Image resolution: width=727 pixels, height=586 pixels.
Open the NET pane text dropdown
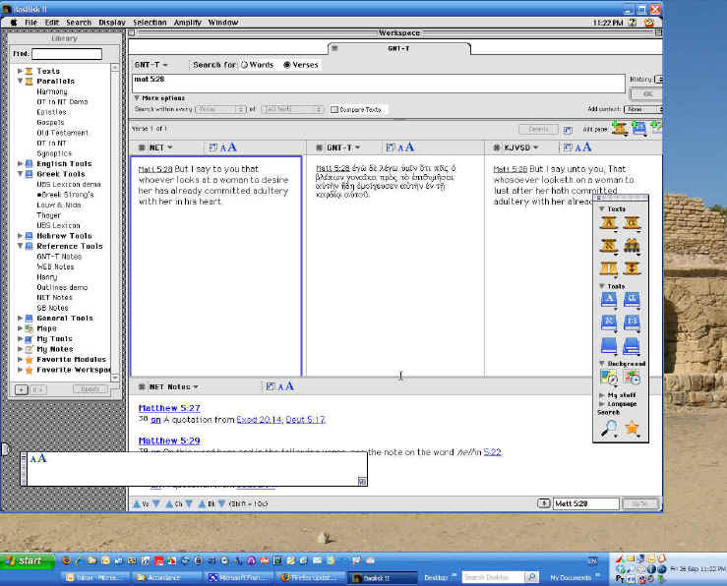coord(161,147)
